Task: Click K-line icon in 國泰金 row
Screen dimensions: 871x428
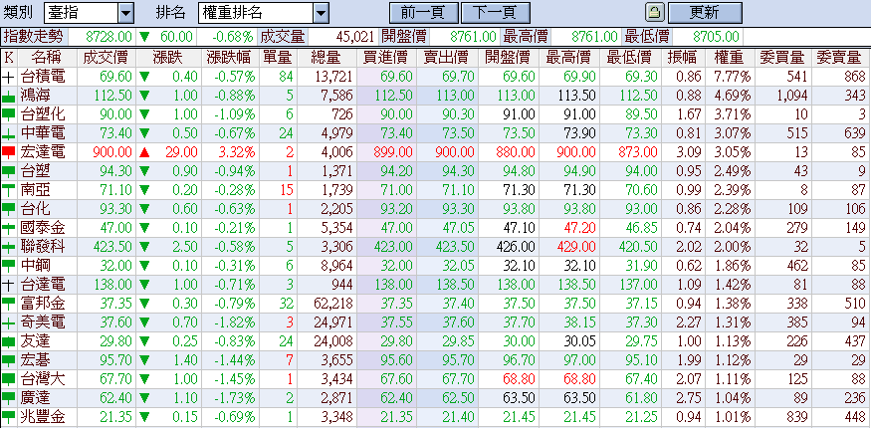Action: point(8,228)
